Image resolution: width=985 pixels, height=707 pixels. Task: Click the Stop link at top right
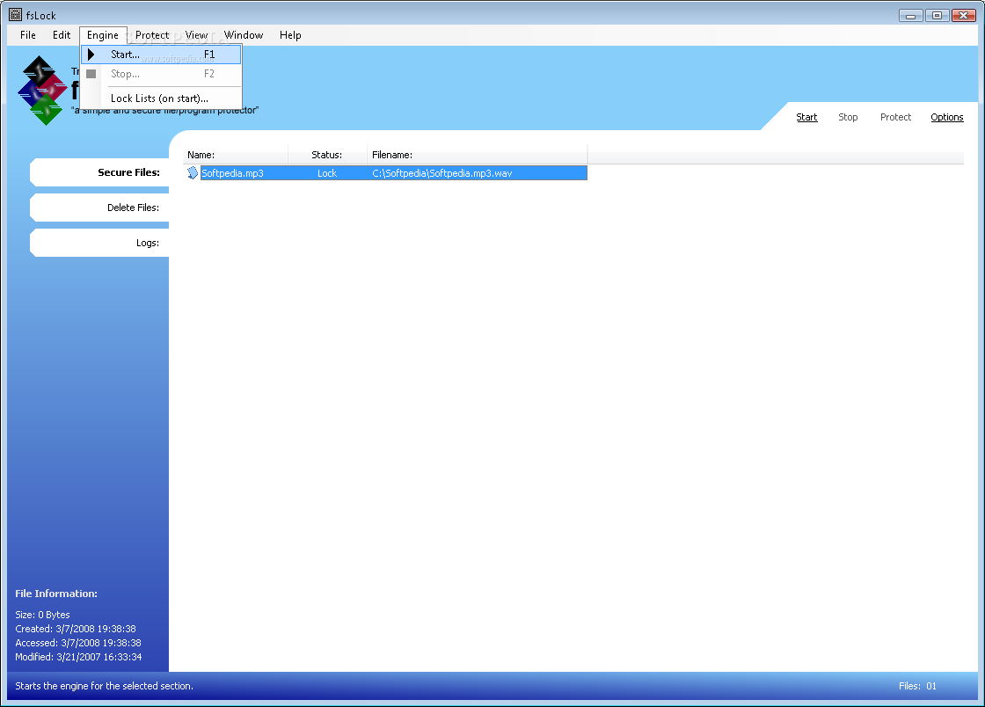click(x=848, y=117)
